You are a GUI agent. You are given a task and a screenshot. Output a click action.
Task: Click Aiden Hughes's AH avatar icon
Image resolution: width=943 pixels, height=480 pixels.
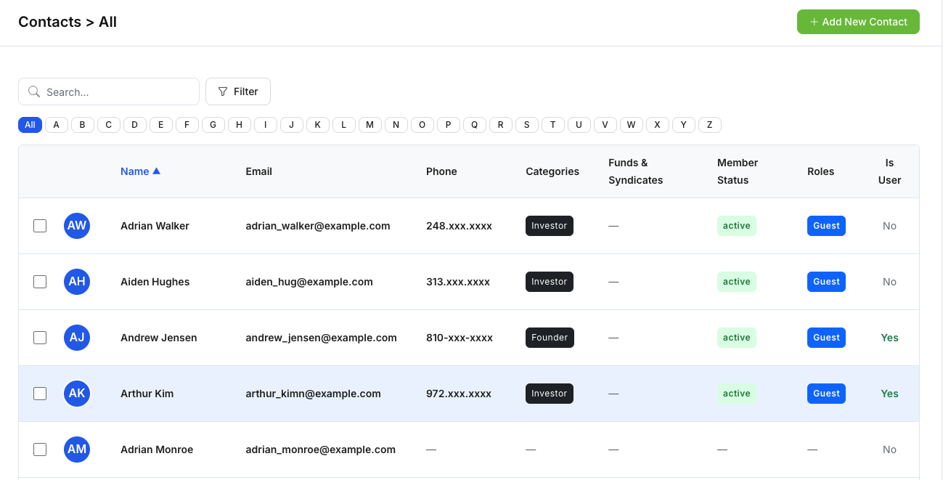(77, 282)
